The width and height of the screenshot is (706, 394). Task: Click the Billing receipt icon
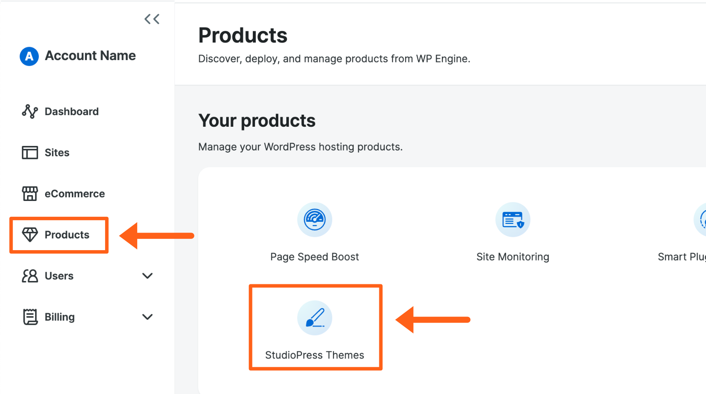29,316
